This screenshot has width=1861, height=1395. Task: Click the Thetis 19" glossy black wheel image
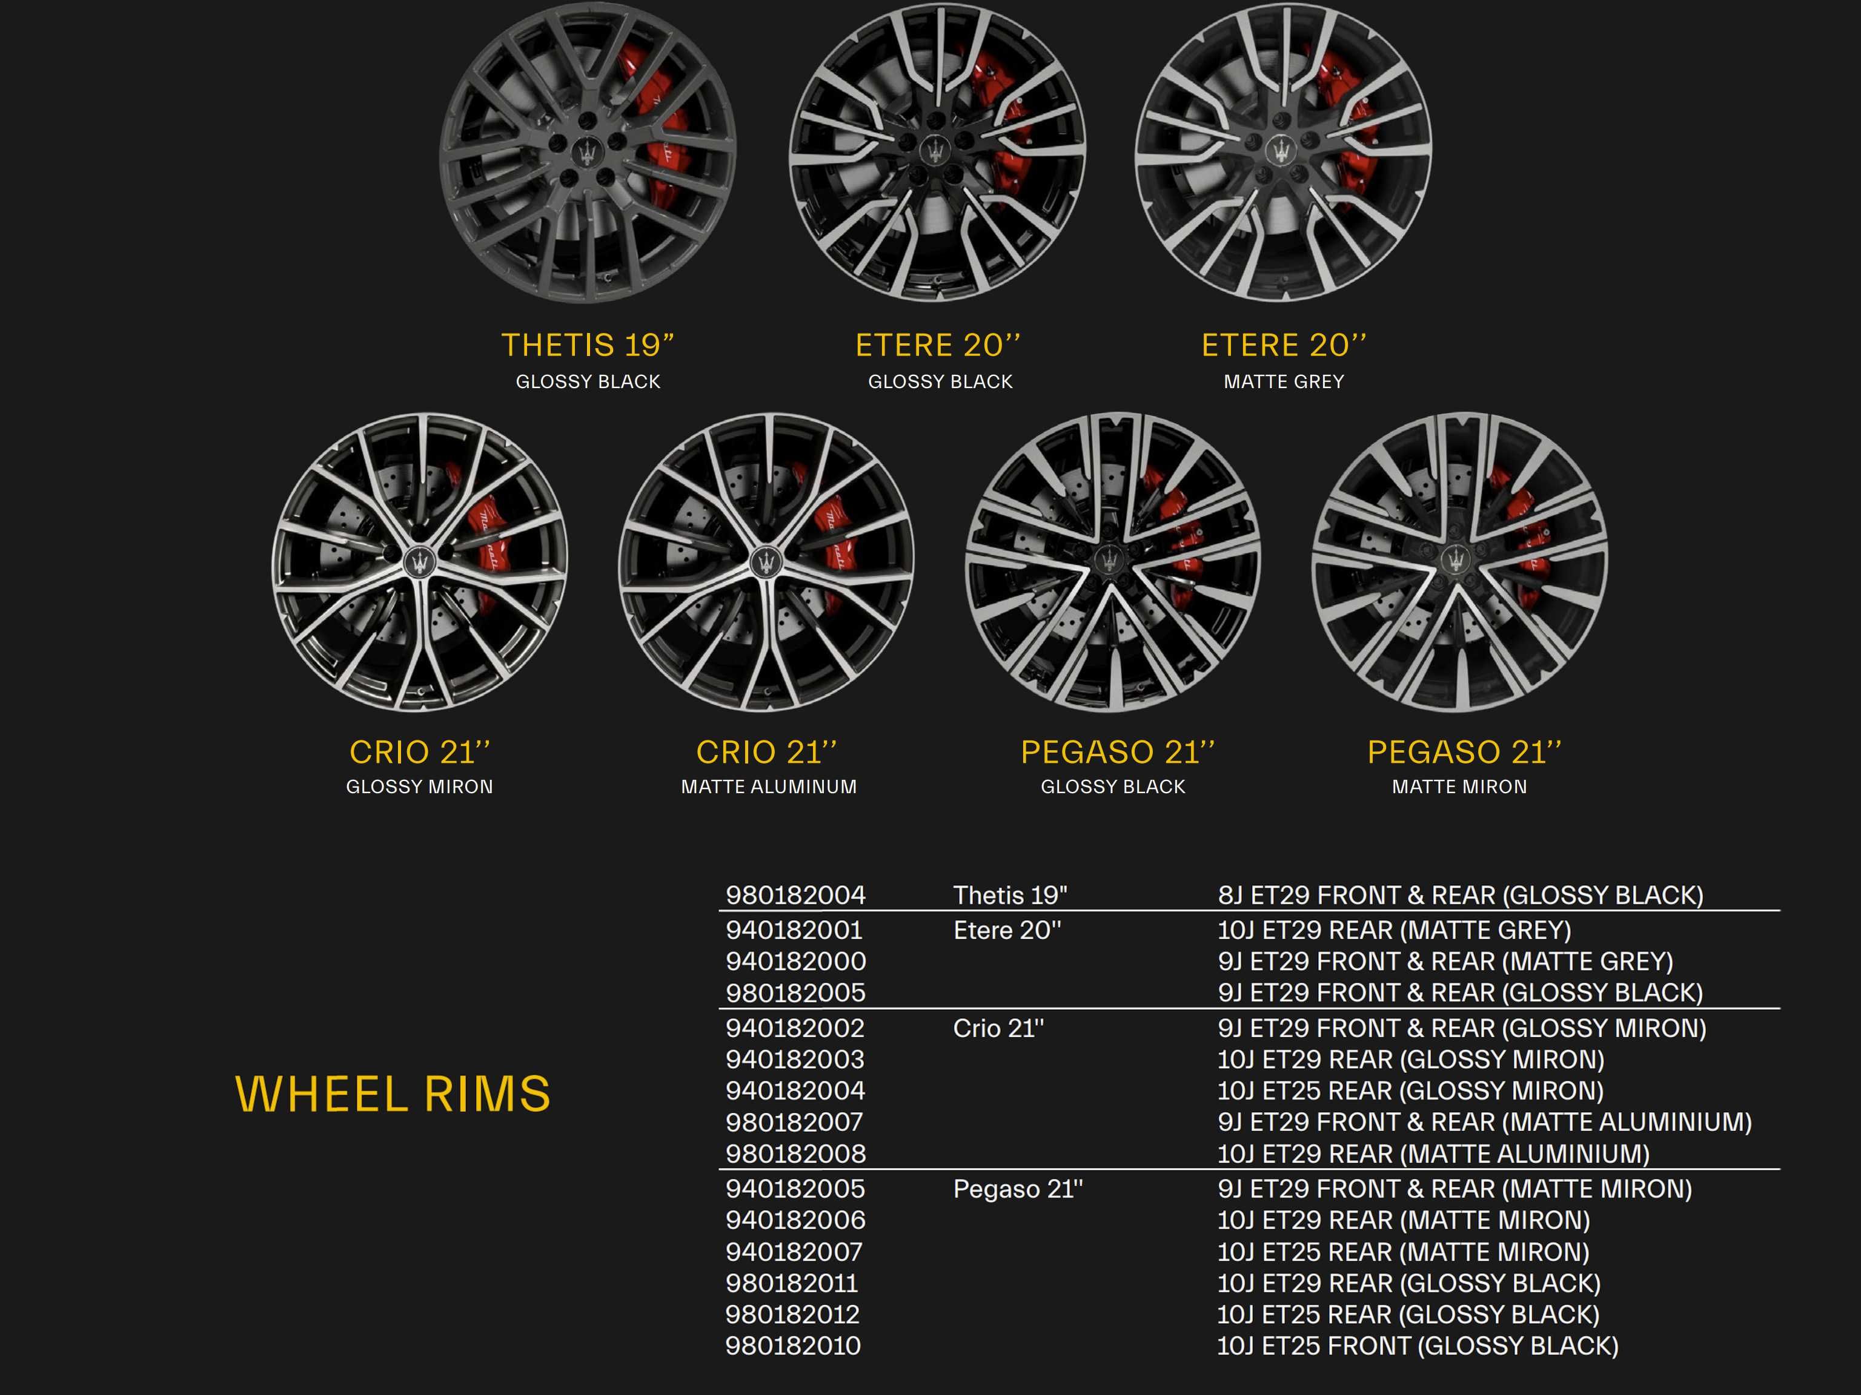click(x=588, y=153)
